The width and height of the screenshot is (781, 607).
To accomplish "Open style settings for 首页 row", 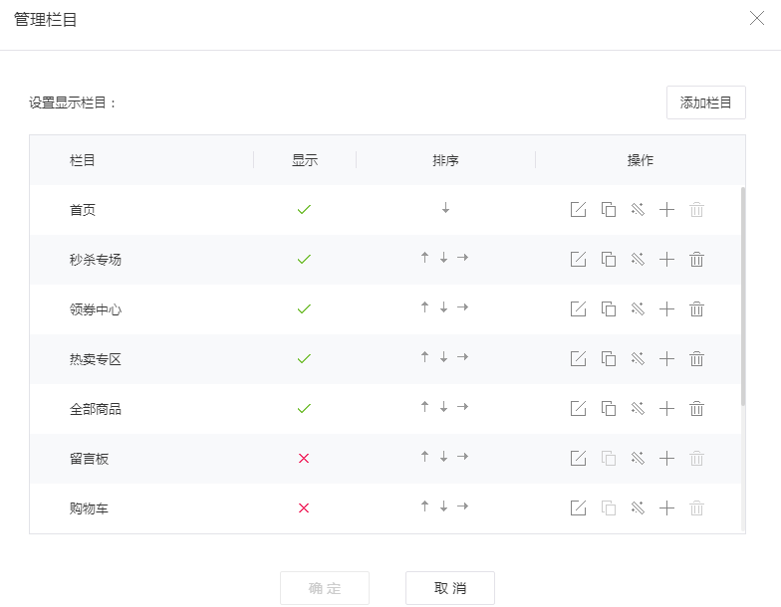I will 638,209.
